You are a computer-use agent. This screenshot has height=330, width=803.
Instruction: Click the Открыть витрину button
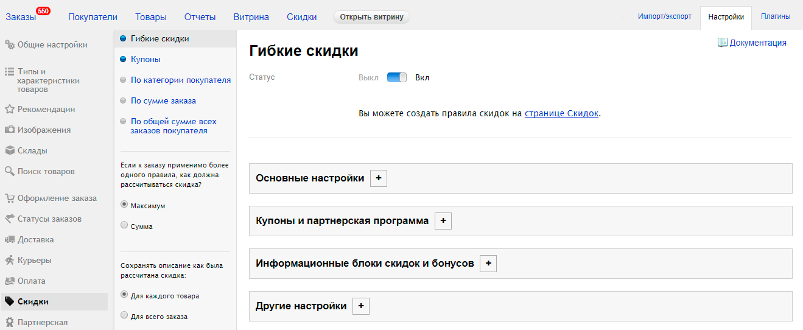click(371, 17)
